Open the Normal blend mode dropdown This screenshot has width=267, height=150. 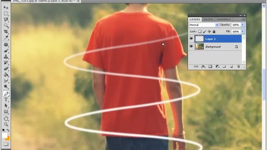click(x=204, y=25)
